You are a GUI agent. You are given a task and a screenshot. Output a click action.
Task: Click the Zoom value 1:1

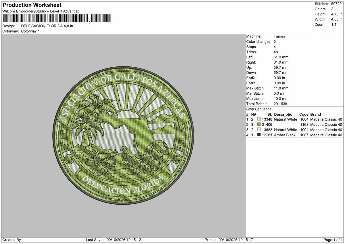(334, 24)
